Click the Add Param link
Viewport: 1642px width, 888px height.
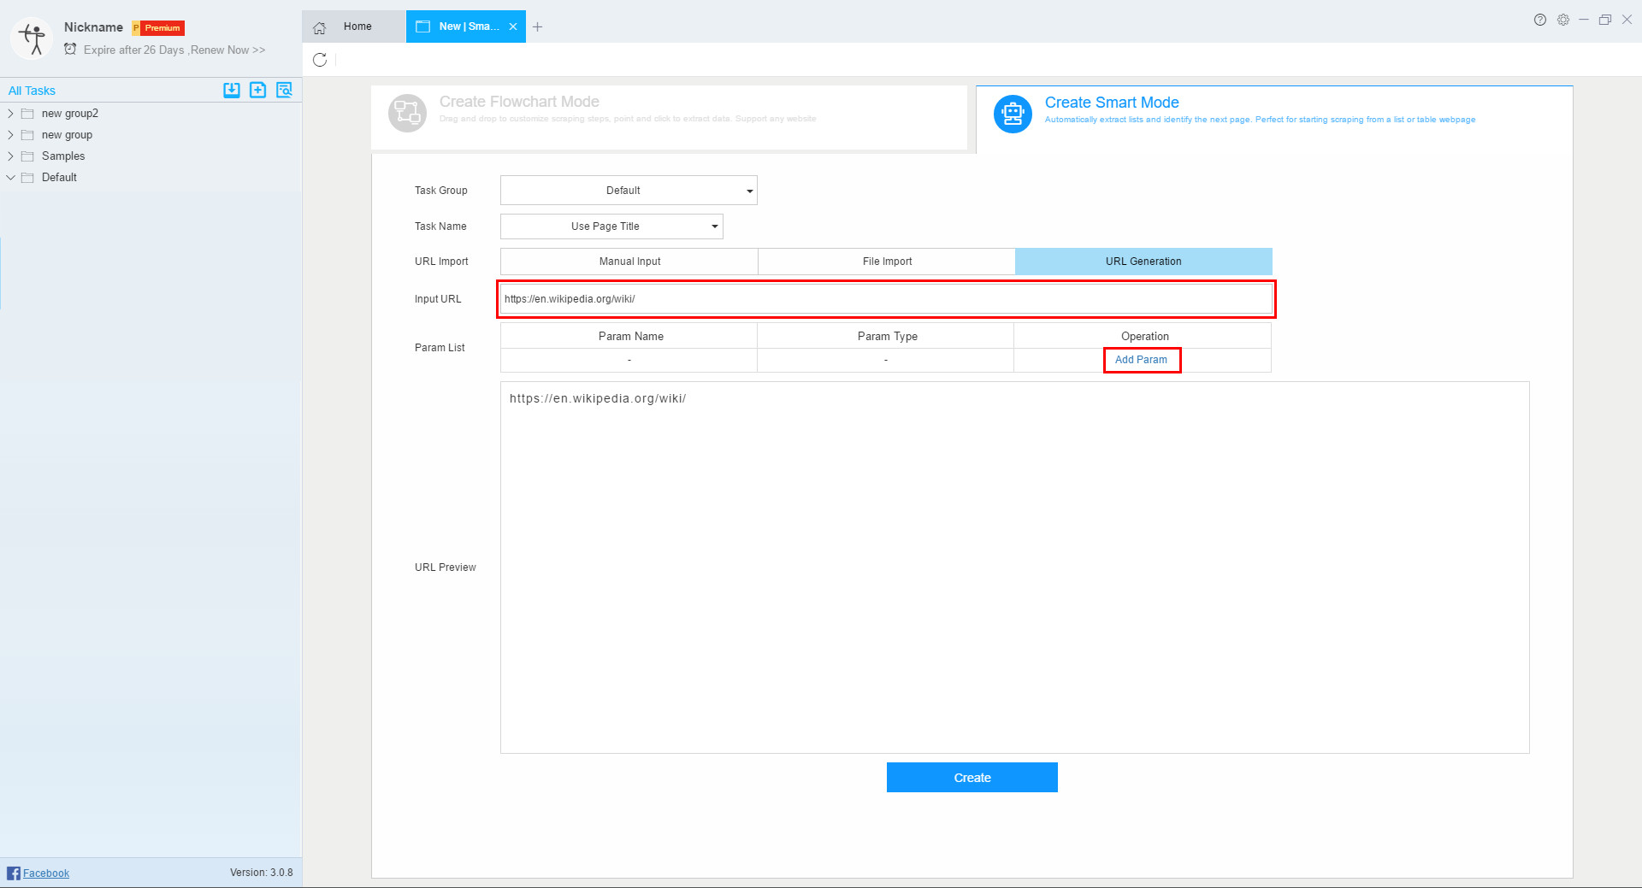click(x=1141, y=360)
